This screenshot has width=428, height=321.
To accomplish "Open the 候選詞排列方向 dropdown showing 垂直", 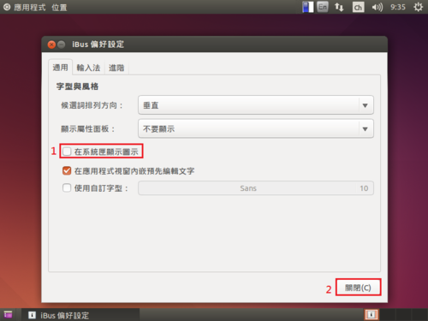I will coord(256,105).
